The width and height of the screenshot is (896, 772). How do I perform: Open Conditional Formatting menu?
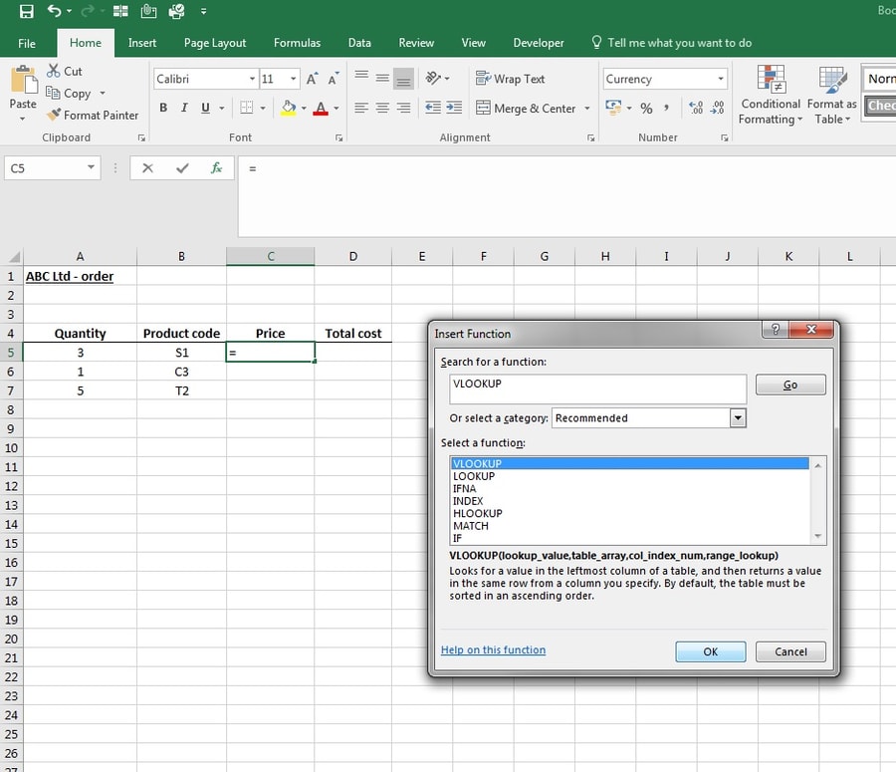[x=771, y=95]
